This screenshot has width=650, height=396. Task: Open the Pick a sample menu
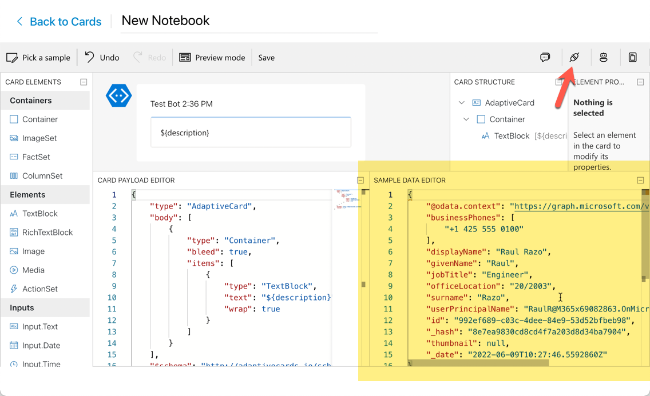pyautogui.click(x=38, y=57)
